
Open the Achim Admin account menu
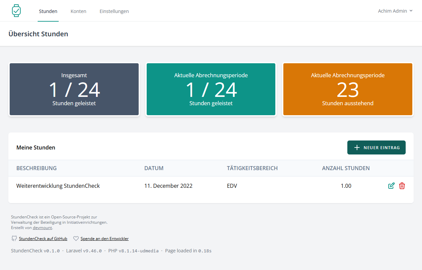(x=395, y=11)
